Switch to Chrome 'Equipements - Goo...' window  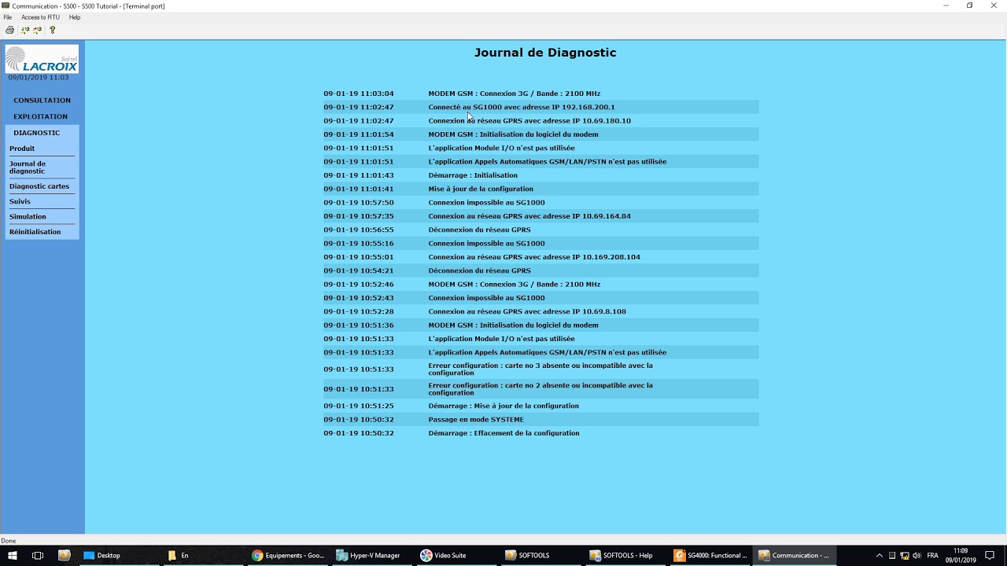(x=288, y=555)
